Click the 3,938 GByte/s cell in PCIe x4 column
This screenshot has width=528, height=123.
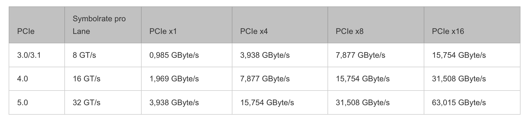265,55
